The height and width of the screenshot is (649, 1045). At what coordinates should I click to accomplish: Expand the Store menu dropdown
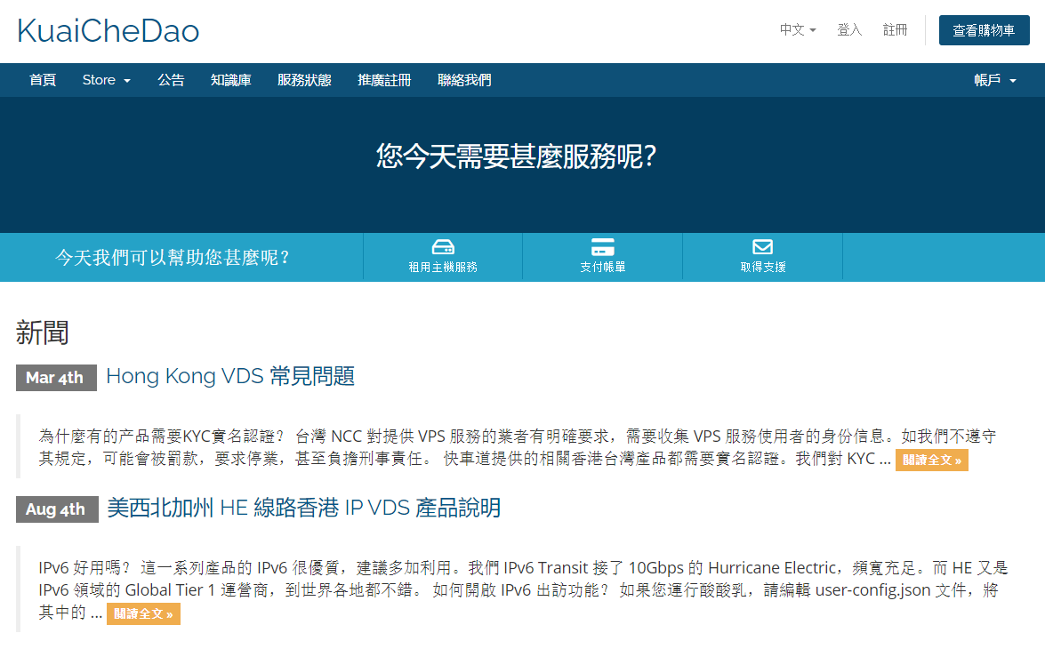(106, 80)
